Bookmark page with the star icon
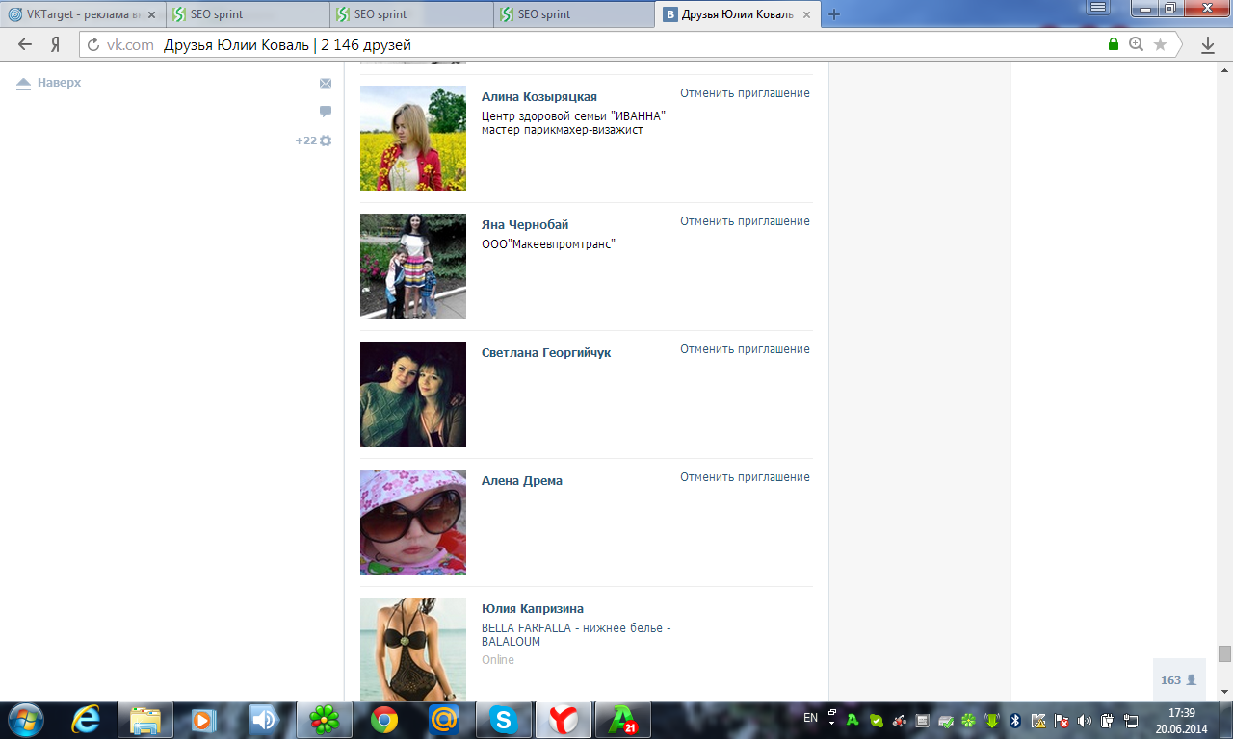Viewport: 1233px width, 739px height. pyautogui.click(x=1160, y=44)
